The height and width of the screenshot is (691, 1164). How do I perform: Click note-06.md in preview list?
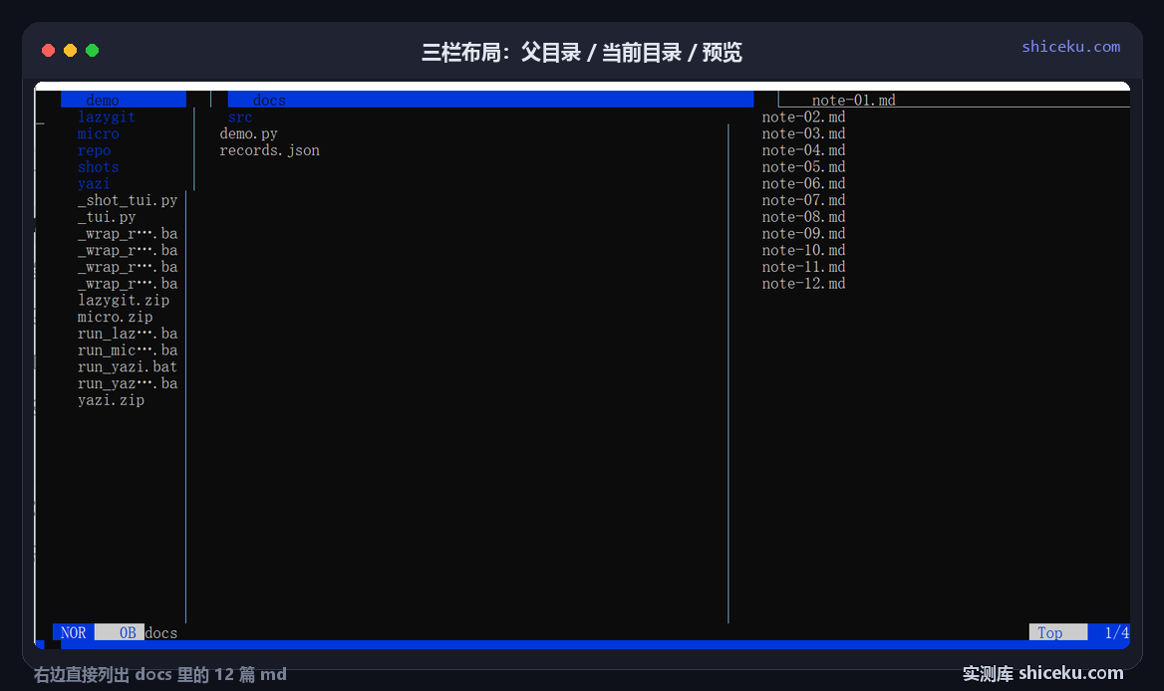[x=803, y=184]
